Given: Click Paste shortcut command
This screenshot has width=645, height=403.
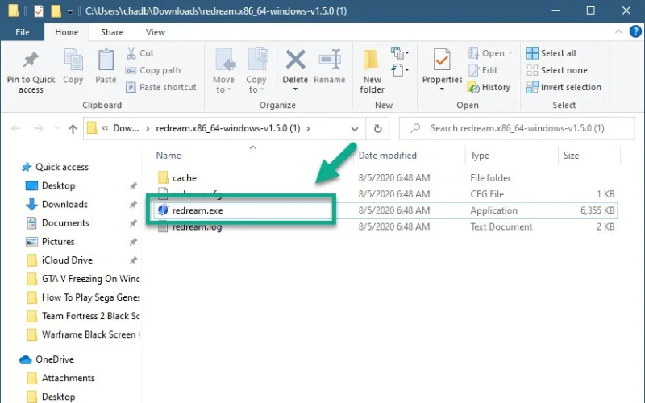Looking at the screenshot, I should pyautogui.click(x=160, y=87).
